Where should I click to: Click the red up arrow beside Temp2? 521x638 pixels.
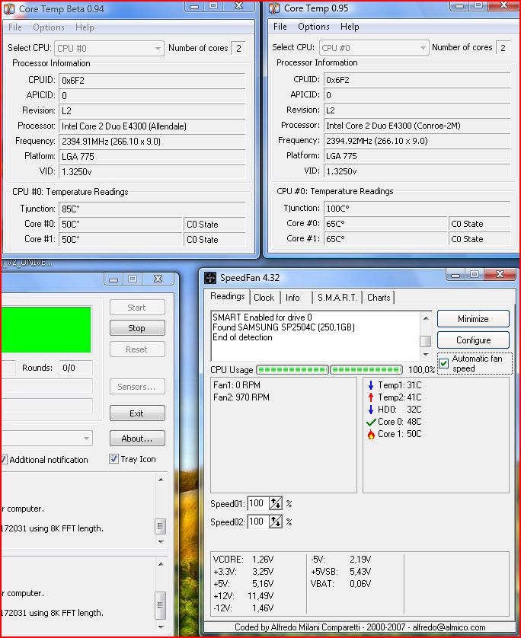pos(371,397)
